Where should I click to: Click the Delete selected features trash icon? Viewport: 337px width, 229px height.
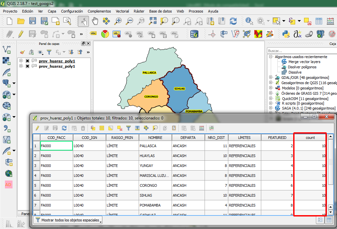tap(83, 128)
